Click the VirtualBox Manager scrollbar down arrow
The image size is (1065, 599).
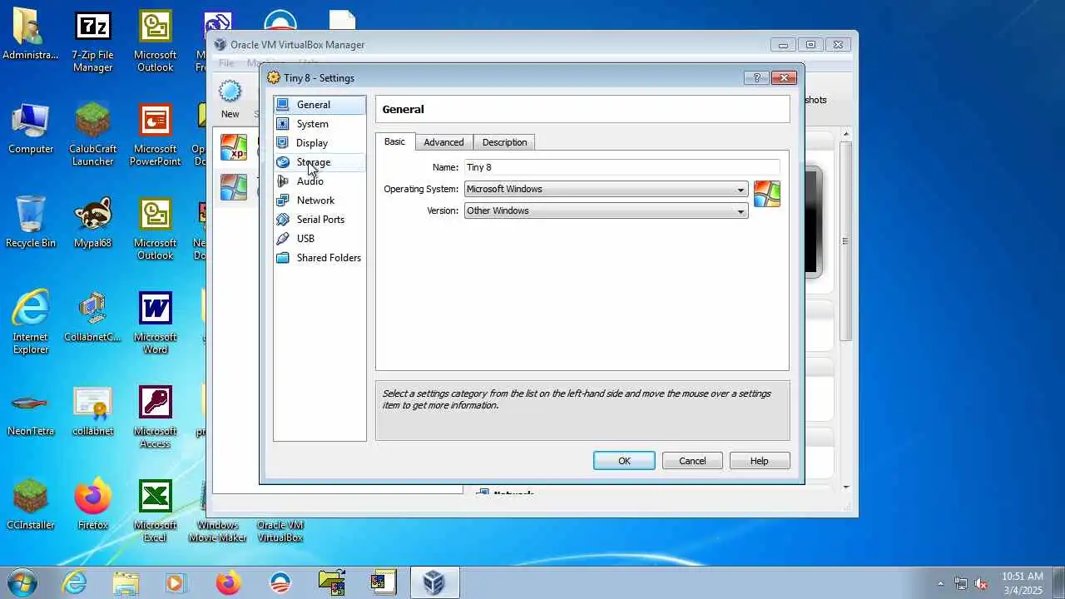tap(846, 488)
